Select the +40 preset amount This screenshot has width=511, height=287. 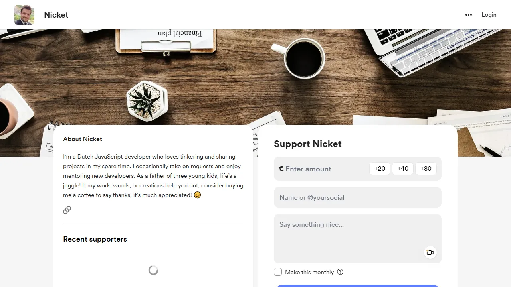pyautogui.click(x=403, y=169)
